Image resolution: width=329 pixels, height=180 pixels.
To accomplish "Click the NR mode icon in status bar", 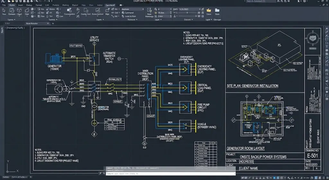I will click(x=243, y=178).
